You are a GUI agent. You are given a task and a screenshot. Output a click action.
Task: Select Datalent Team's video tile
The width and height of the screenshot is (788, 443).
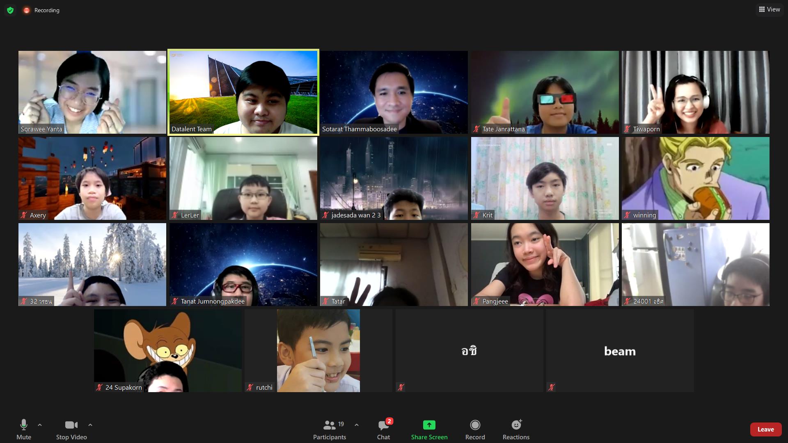coord(243,92)
